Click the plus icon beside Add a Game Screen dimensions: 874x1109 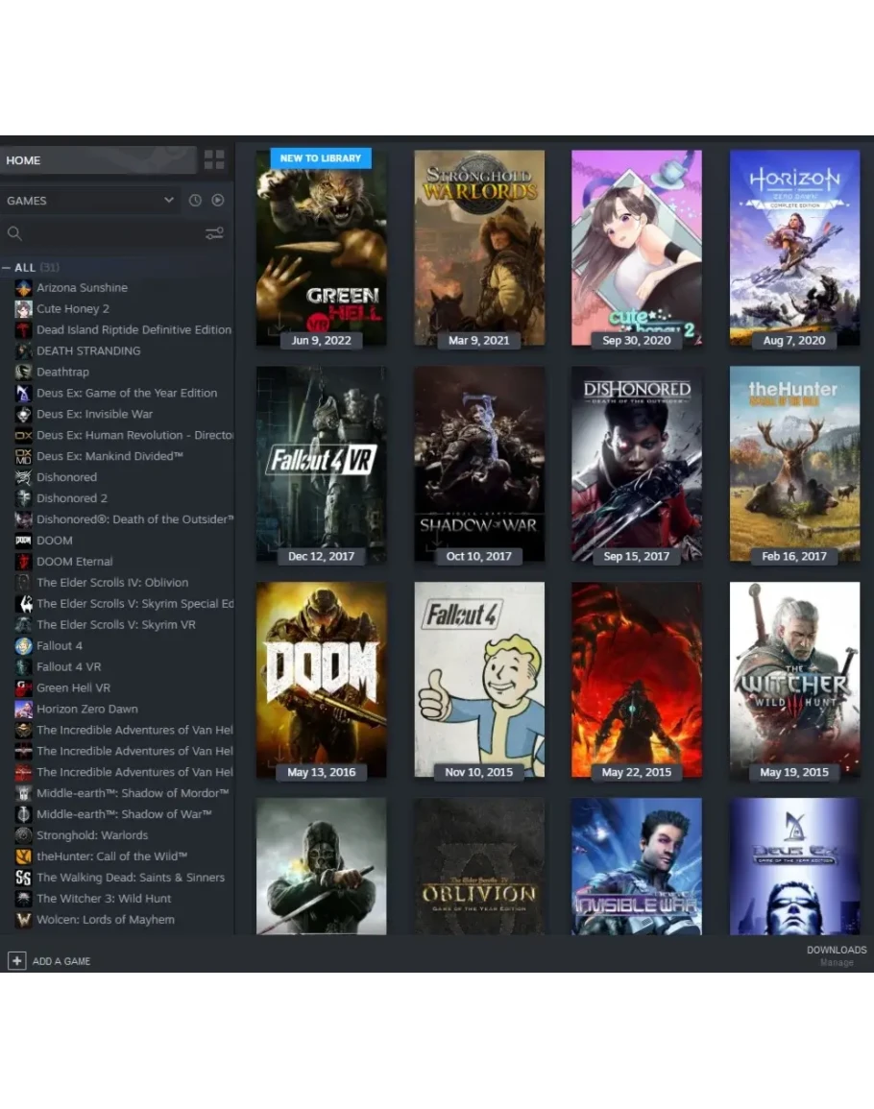(x=16, y=961)
